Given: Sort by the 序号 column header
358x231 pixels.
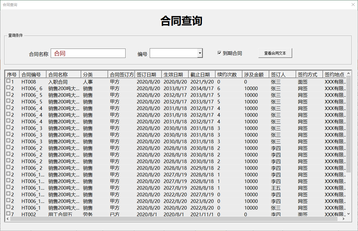Looking at the screenshot, I should (12, 74).
